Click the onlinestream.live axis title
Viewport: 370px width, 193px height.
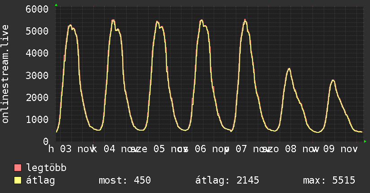click(x=5, y=74)
